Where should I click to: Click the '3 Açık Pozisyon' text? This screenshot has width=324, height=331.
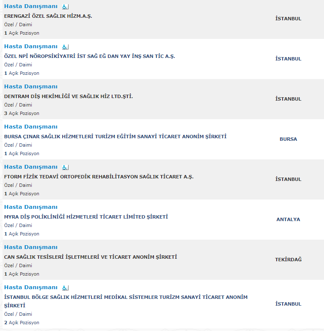tap(22, 113)
